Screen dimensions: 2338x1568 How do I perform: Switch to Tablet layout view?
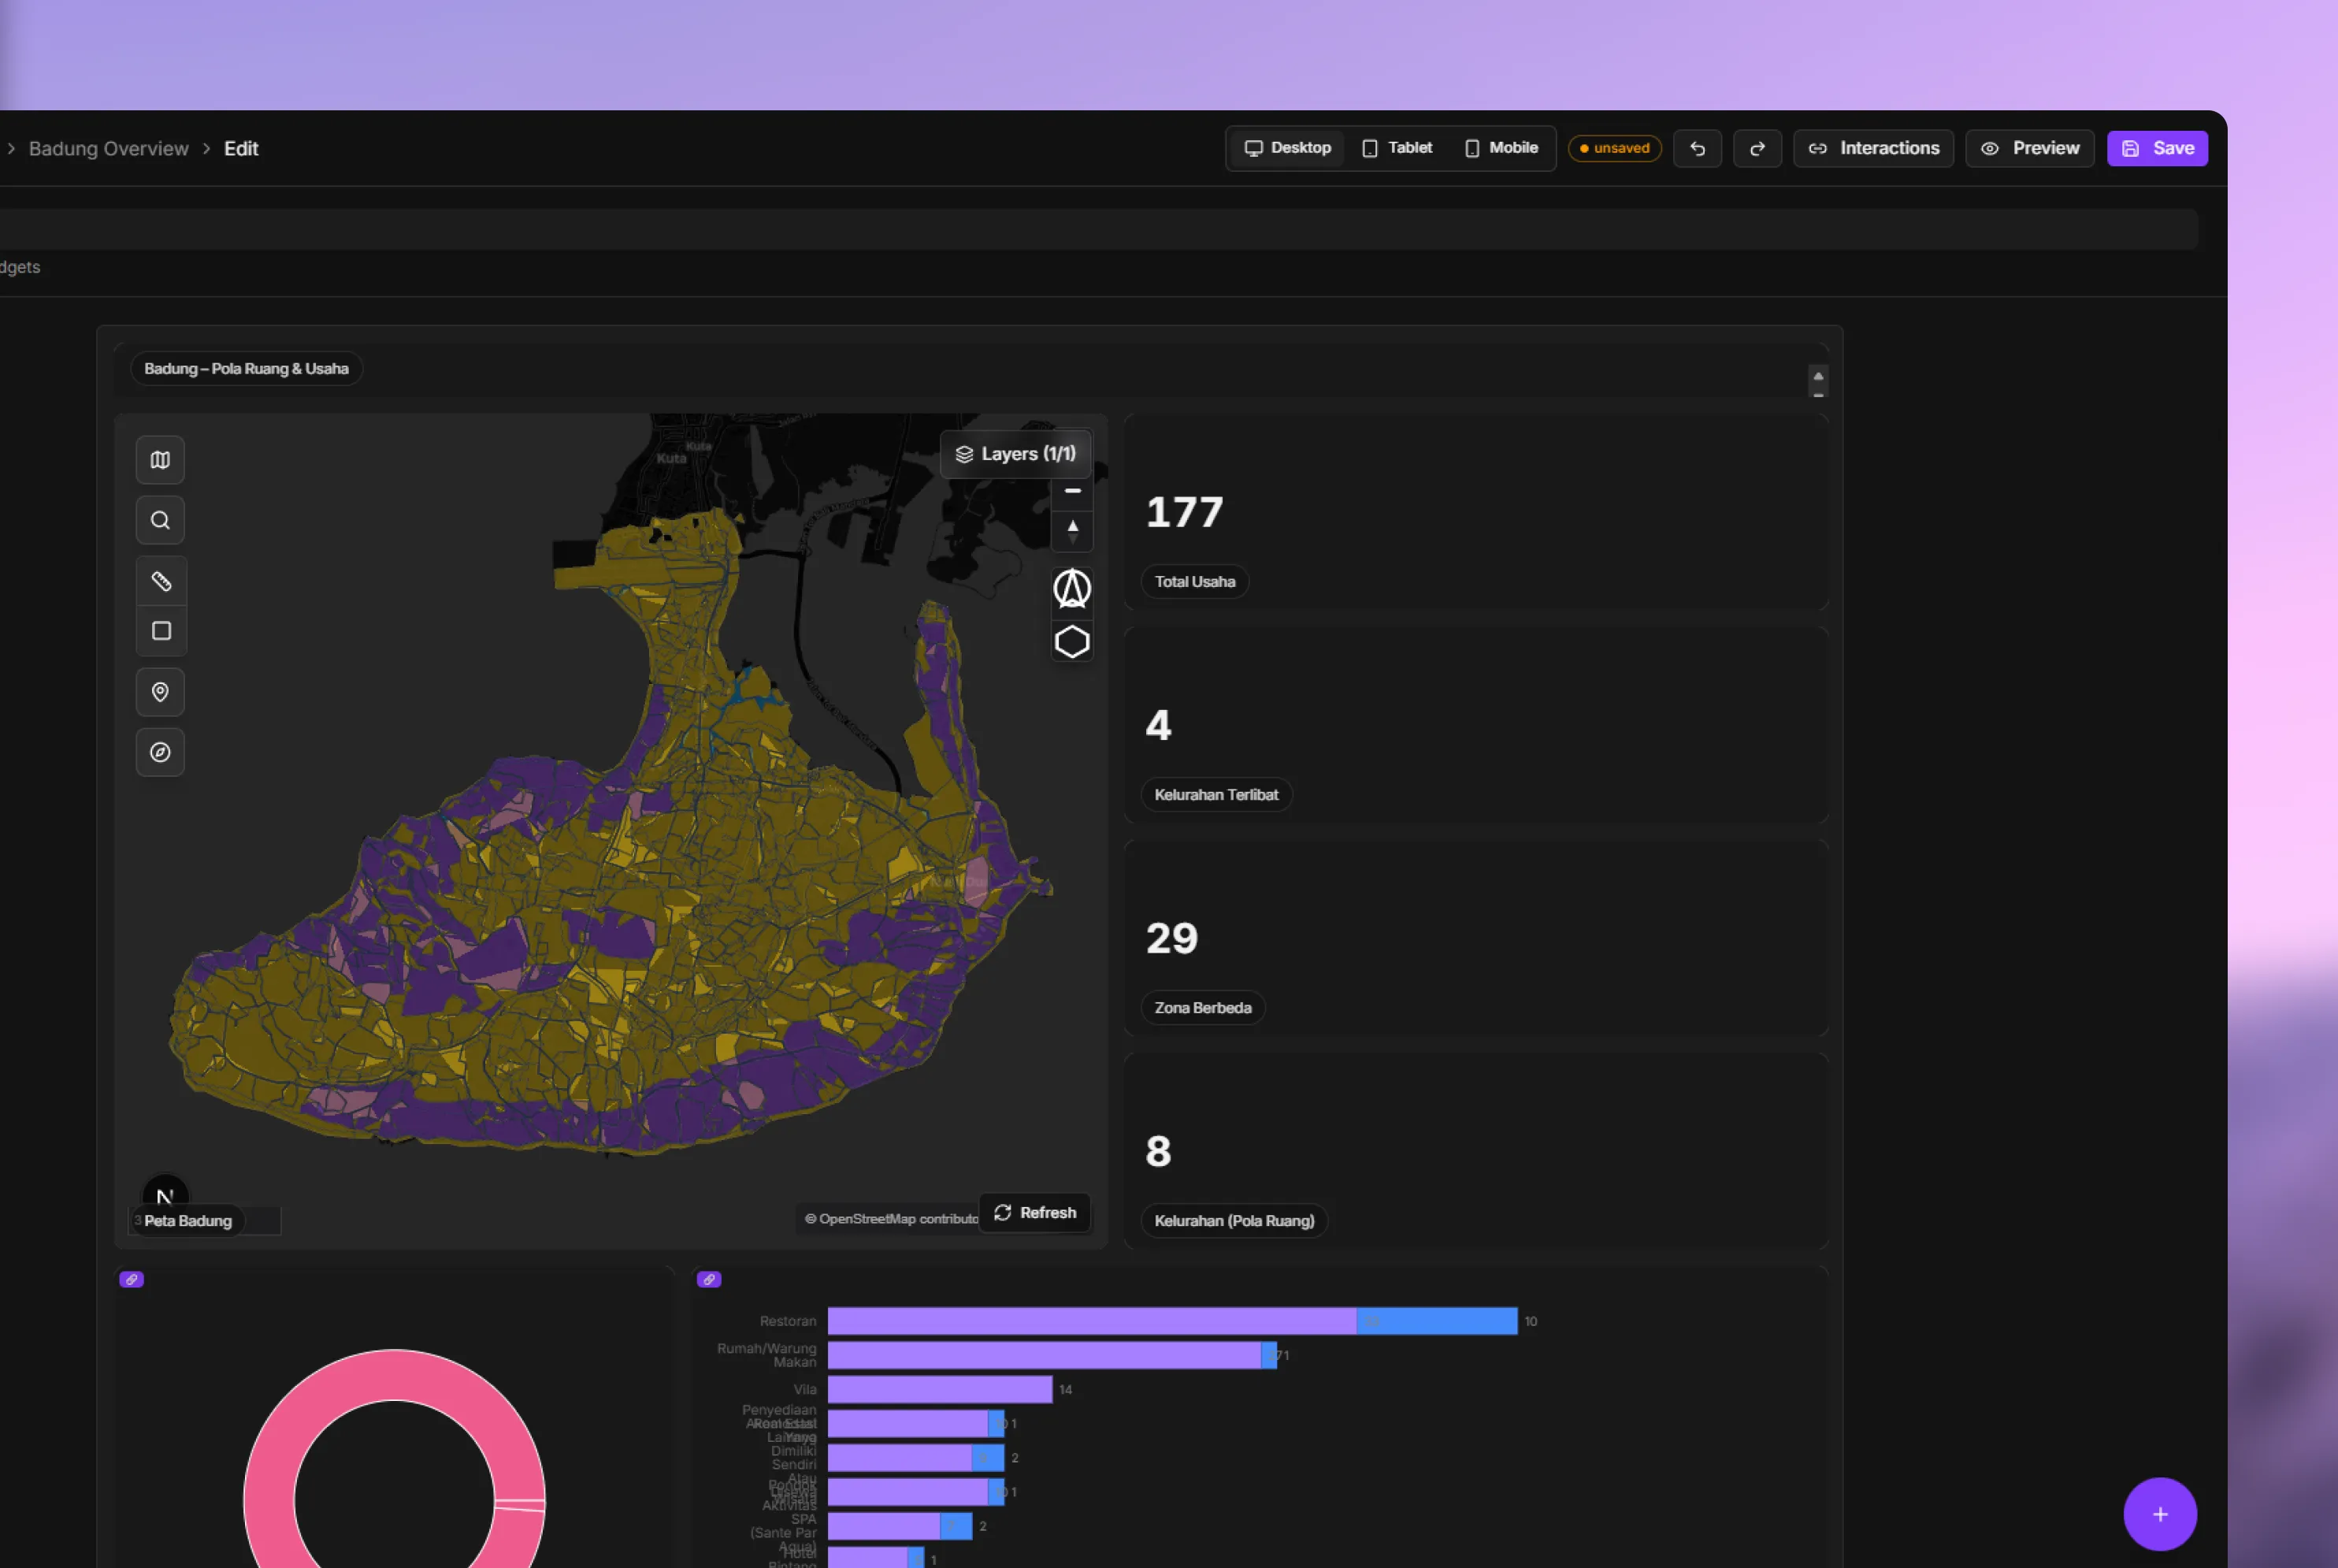(1397, 148)
